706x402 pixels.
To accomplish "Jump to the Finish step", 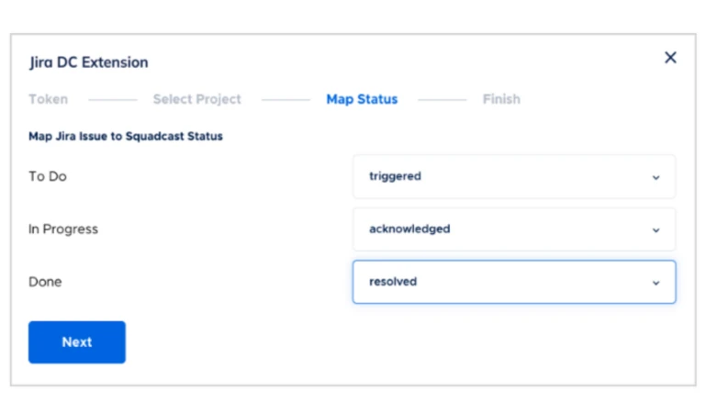I will 501,99.
